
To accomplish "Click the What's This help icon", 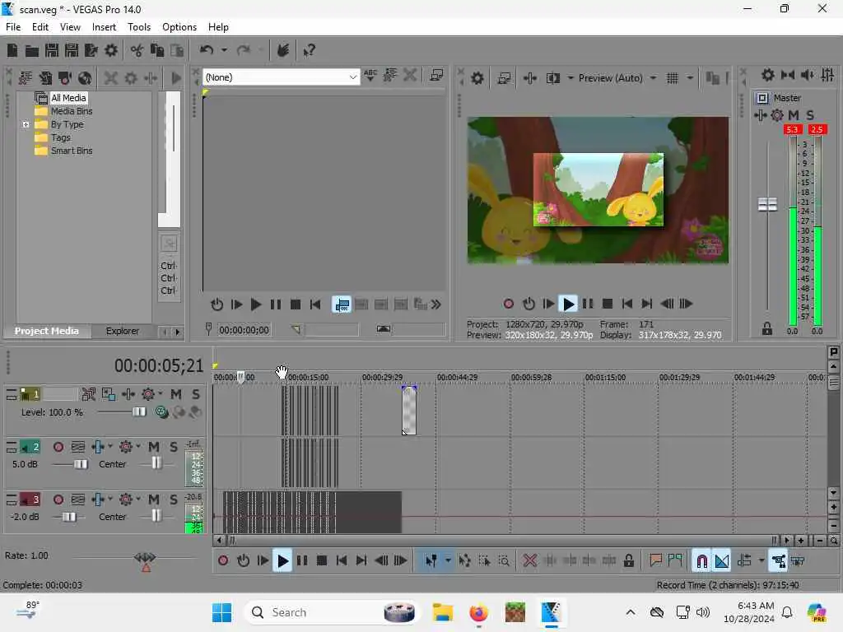I will tap(309, 50).
